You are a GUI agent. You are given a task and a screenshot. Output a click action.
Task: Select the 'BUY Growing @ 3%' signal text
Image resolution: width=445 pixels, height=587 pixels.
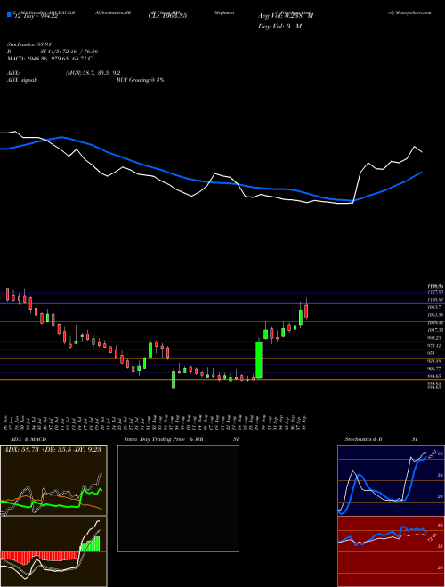pyautogui.click(x=140, y=80)
